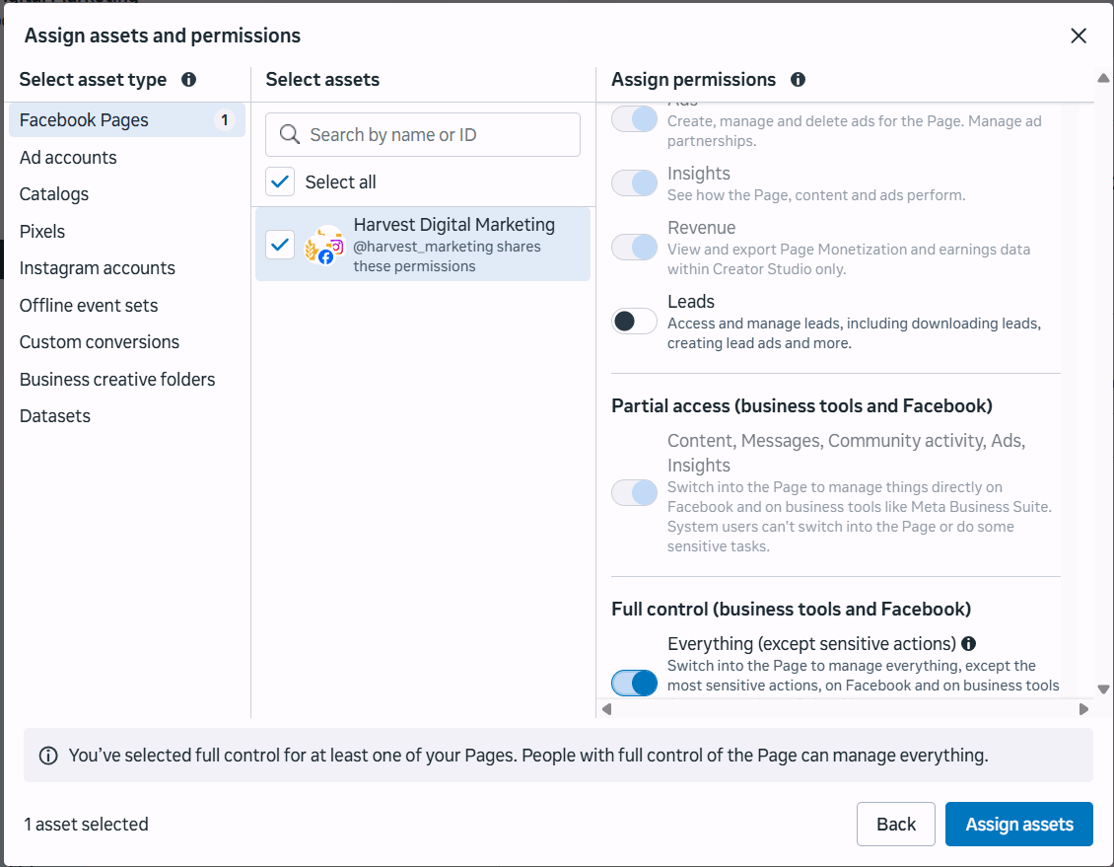The image size is (1114, 867).
Task: Click the Assign assets button
Action: (x=1018, y=825)
